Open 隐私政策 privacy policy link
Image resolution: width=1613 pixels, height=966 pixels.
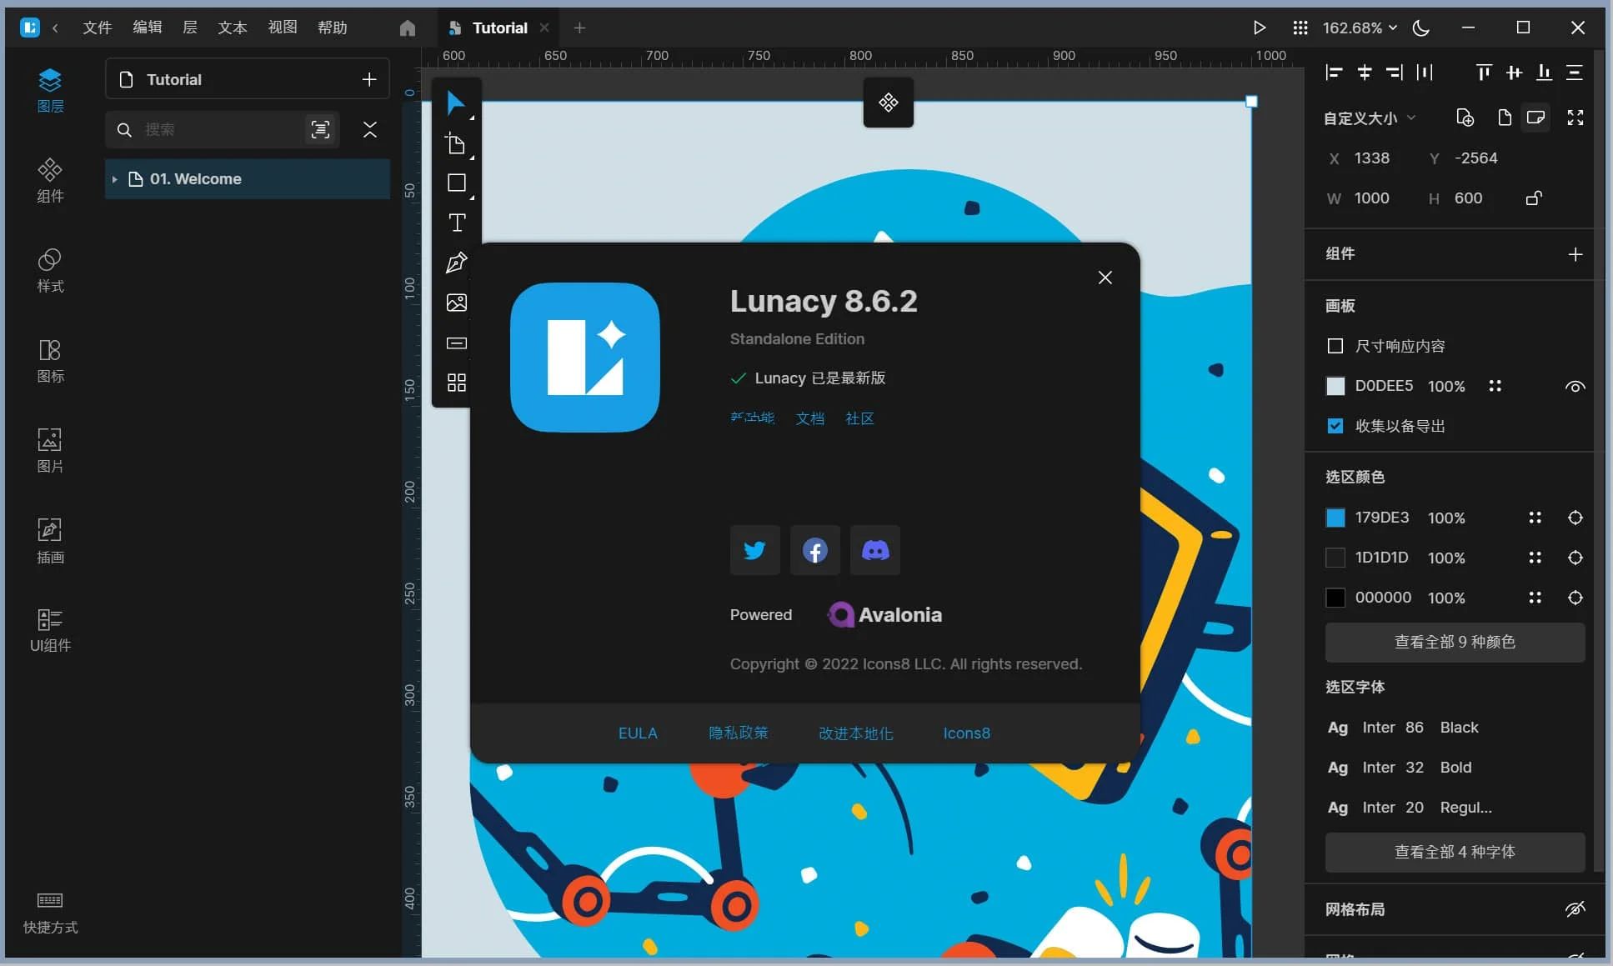tap(738, 733)
